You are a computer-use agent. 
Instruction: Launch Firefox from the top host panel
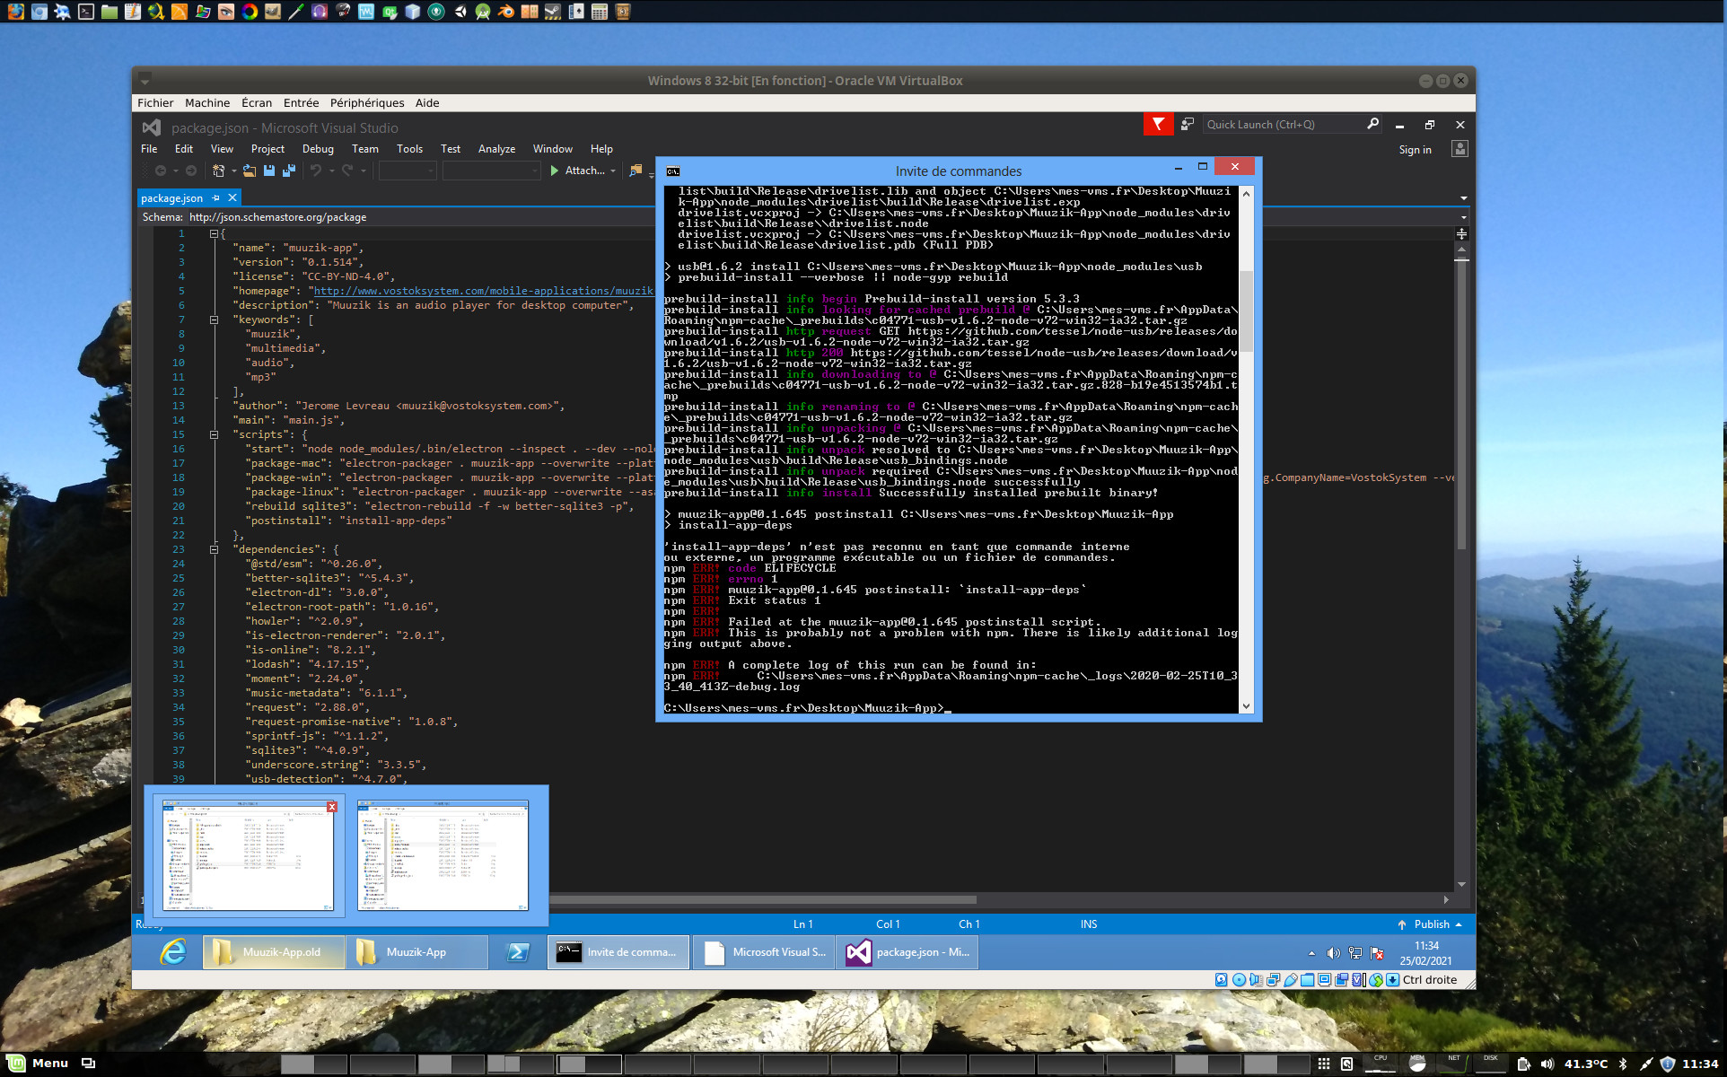[16, 12]
